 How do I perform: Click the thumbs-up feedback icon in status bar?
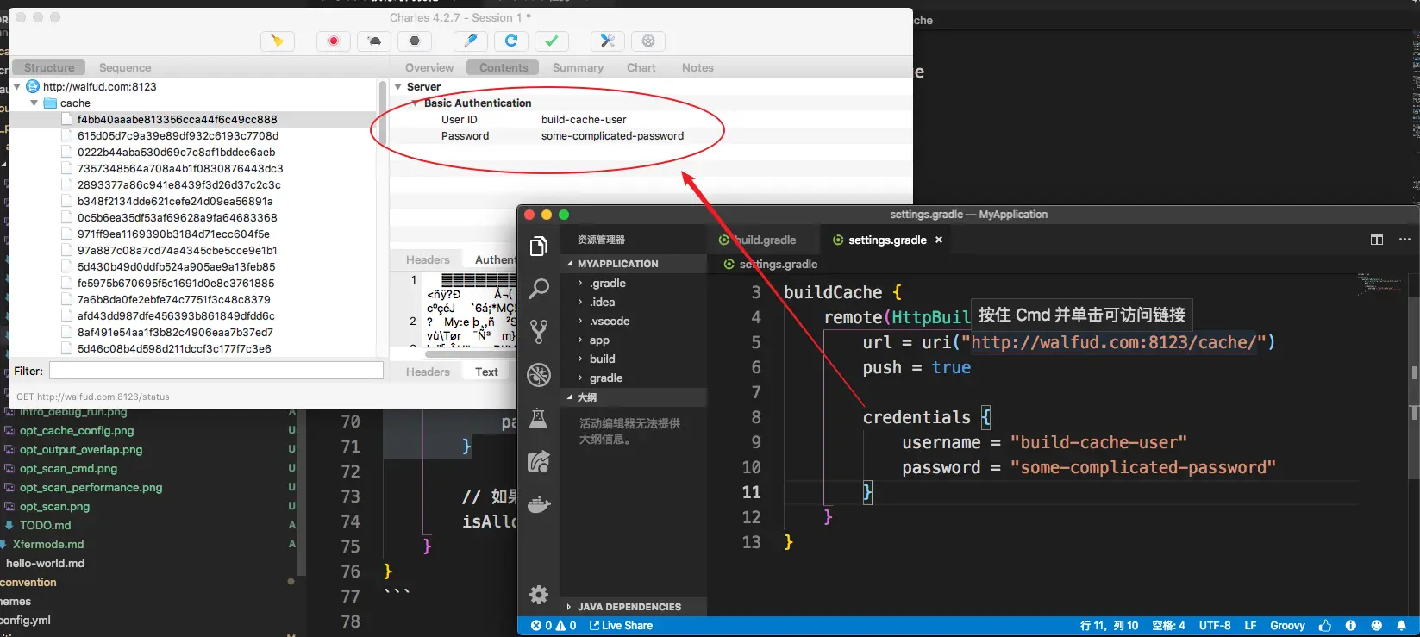point(1325,626)
